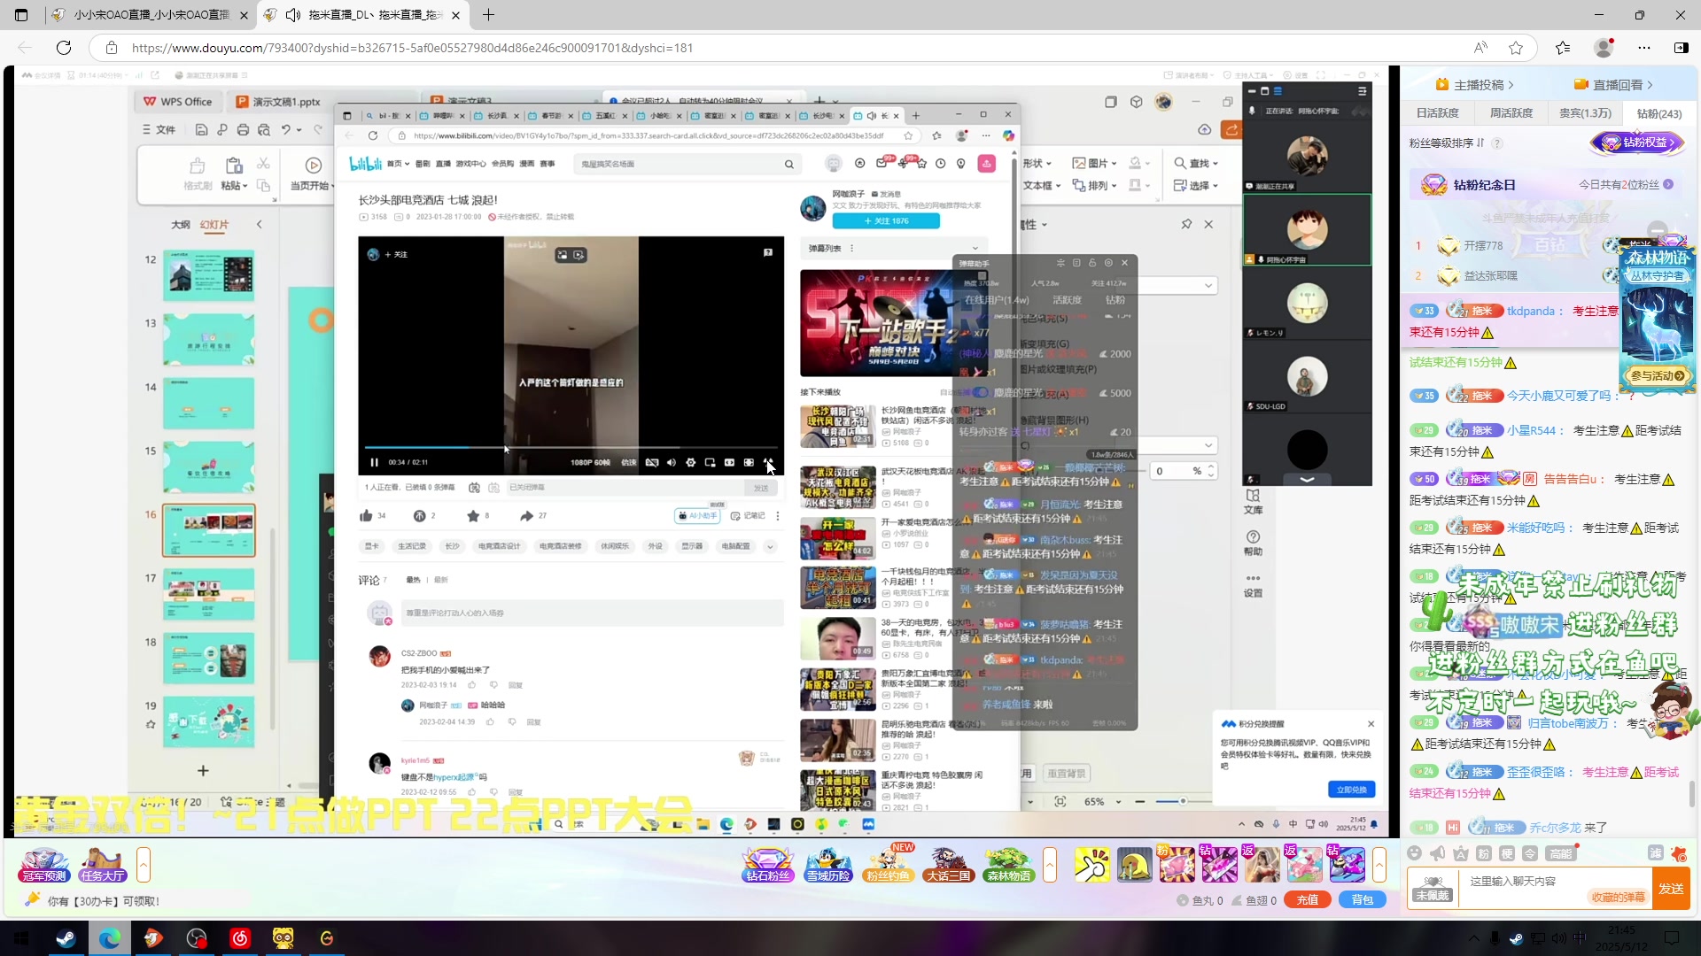Expand the 弹幕列表 panel on bilibili
The image size is (1701, 956).
975,249
